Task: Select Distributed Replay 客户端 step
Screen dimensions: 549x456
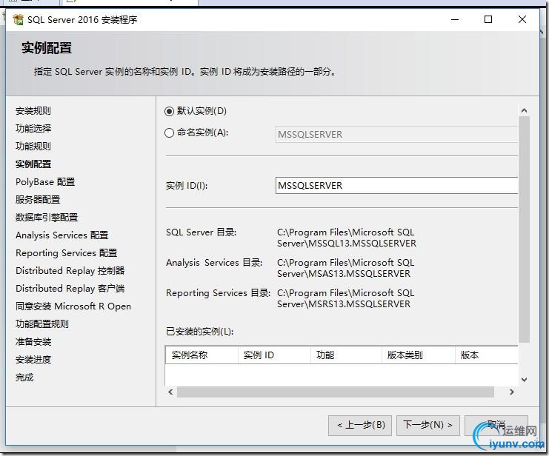Action: [70, 289]
